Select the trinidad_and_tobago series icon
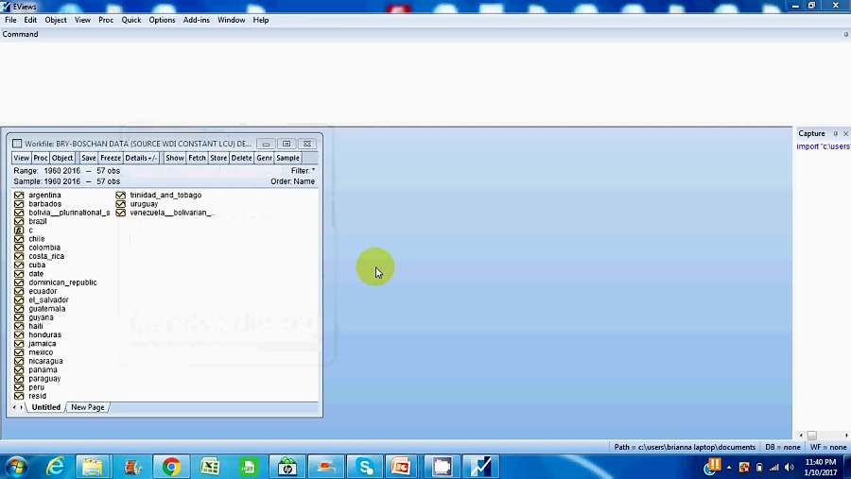 pyautogui.click(x=120, y=195)
